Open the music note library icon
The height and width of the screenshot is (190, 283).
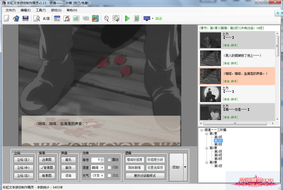[67, 19]
